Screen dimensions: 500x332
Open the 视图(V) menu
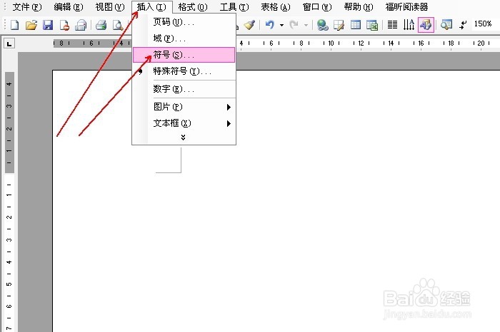coord(110,7)
